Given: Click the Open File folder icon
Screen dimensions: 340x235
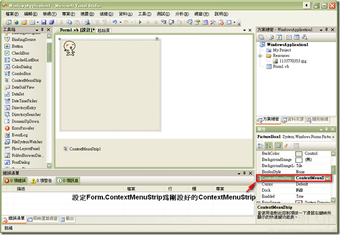Looking at the screenshot, I should (x=24, y=22).
